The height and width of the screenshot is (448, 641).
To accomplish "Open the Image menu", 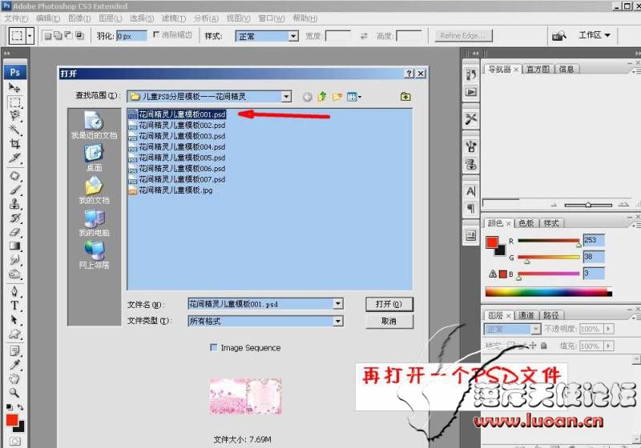I will 79,18.
